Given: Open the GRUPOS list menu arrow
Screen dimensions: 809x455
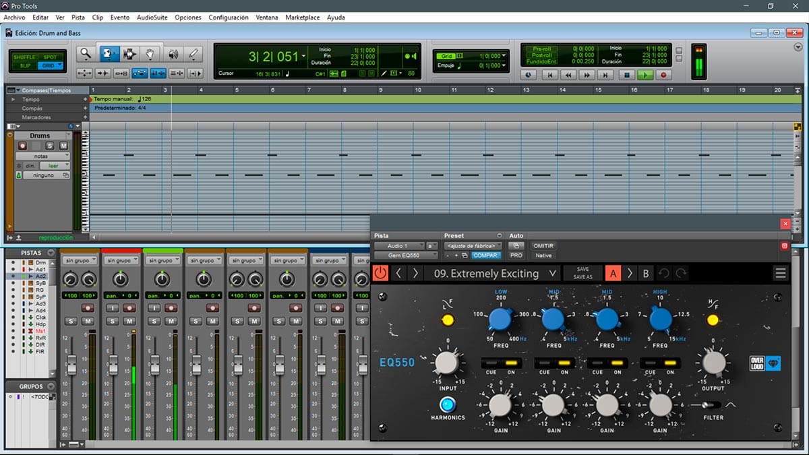Looking at the screenshot, I should 51,387.
